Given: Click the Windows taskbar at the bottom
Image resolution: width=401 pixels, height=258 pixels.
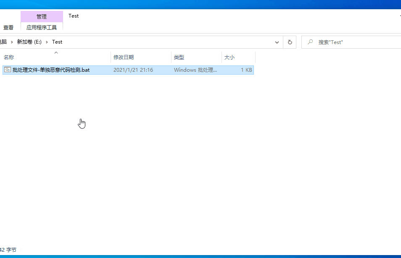Looking at the screenshot, I should [200, 256].
